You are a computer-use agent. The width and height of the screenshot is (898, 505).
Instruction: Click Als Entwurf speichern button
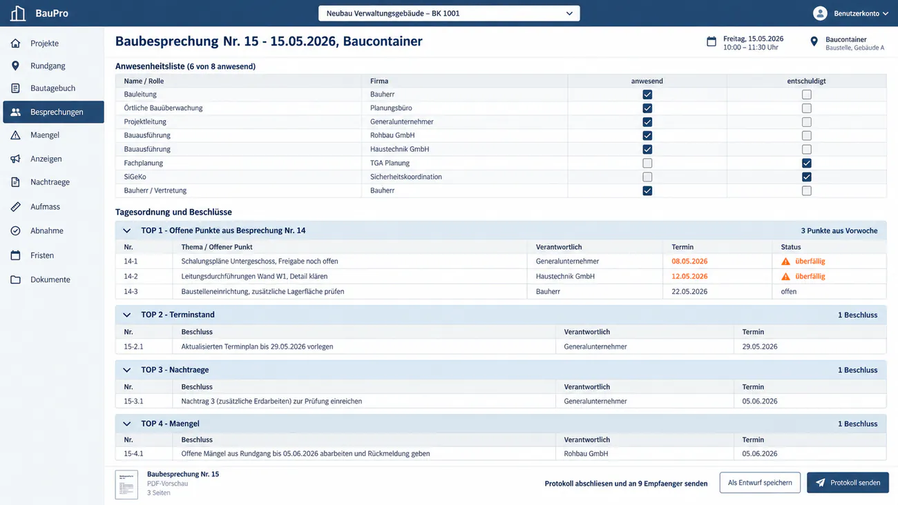(760, 483)
